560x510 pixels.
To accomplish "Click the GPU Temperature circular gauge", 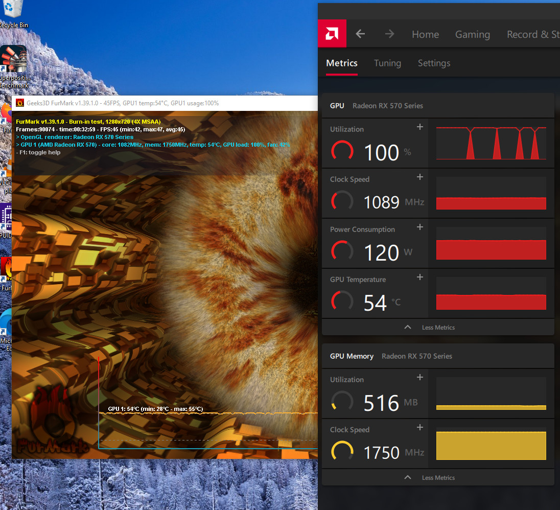I will click(342, 302).
